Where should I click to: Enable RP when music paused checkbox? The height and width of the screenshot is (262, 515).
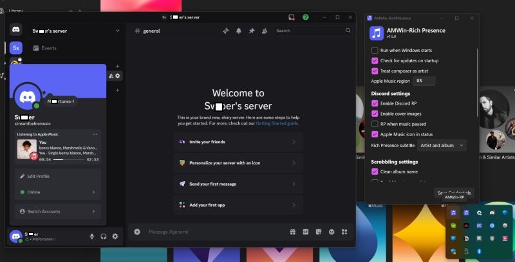coord(375,124)
